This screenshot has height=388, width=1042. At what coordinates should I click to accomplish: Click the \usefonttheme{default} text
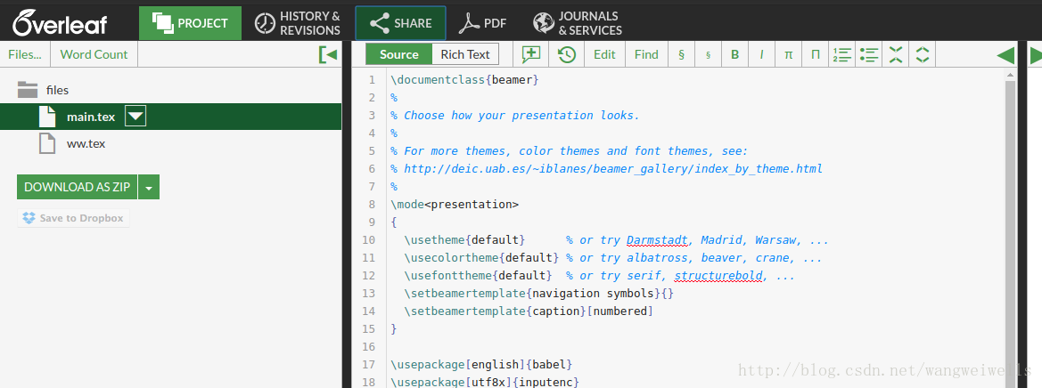479,276
